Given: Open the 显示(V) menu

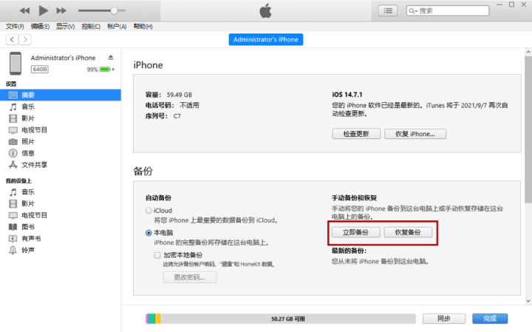Looking at the screenshot, I should tap(66, 27).
